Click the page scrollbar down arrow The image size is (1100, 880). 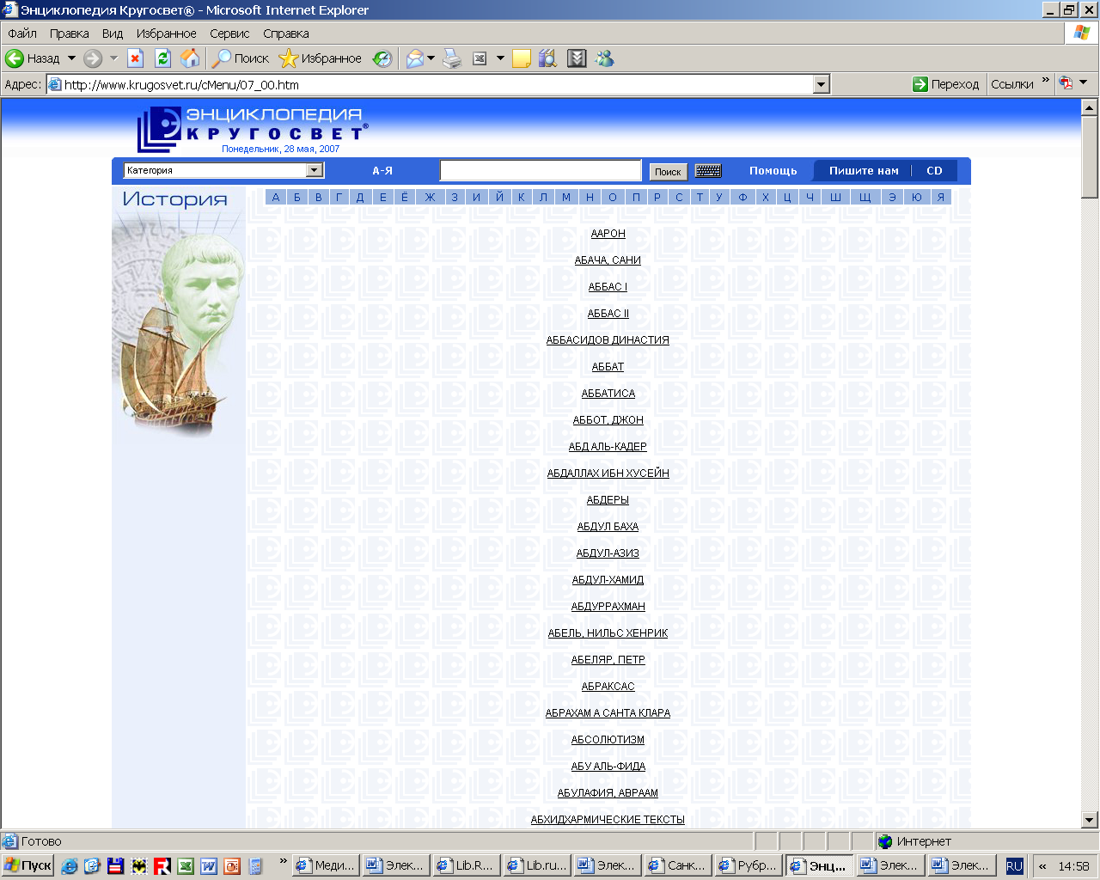tap(1090, 820)
